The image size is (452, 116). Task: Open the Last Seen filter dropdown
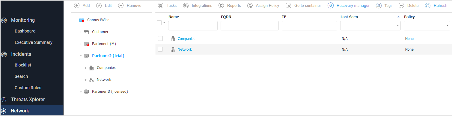pyautogui.click(x=370, y=26)
